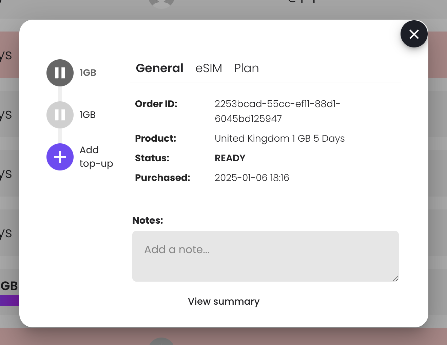This screenshot has width=447, height=345.
Task: Click the View summary link
Action: point(224,301)
